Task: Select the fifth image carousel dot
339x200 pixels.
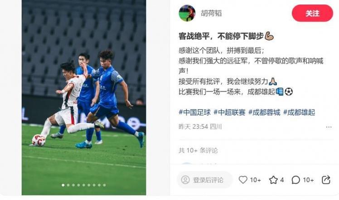Action: click(84, 185)
